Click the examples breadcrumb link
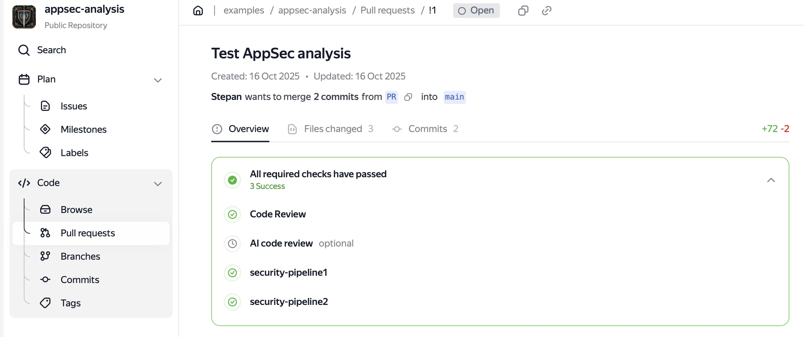Viewport: 804px width, 337px height. (x=244, y=11)
